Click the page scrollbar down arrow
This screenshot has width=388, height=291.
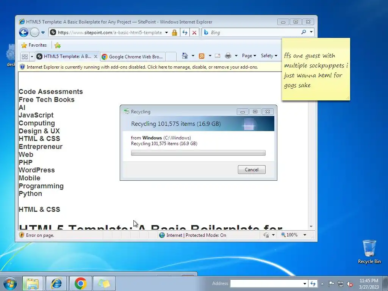311,227
